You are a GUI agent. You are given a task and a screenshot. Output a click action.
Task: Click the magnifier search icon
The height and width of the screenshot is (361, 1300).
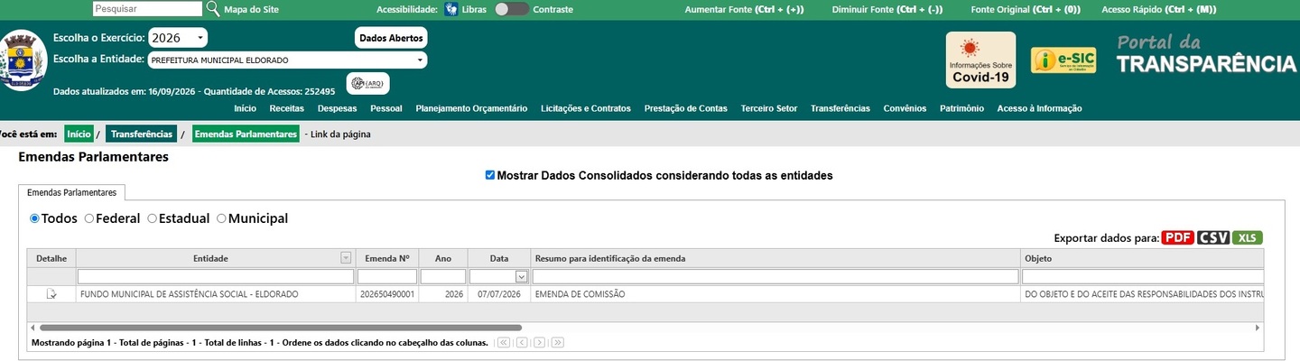pyautogui.click(x=213, y=9)
